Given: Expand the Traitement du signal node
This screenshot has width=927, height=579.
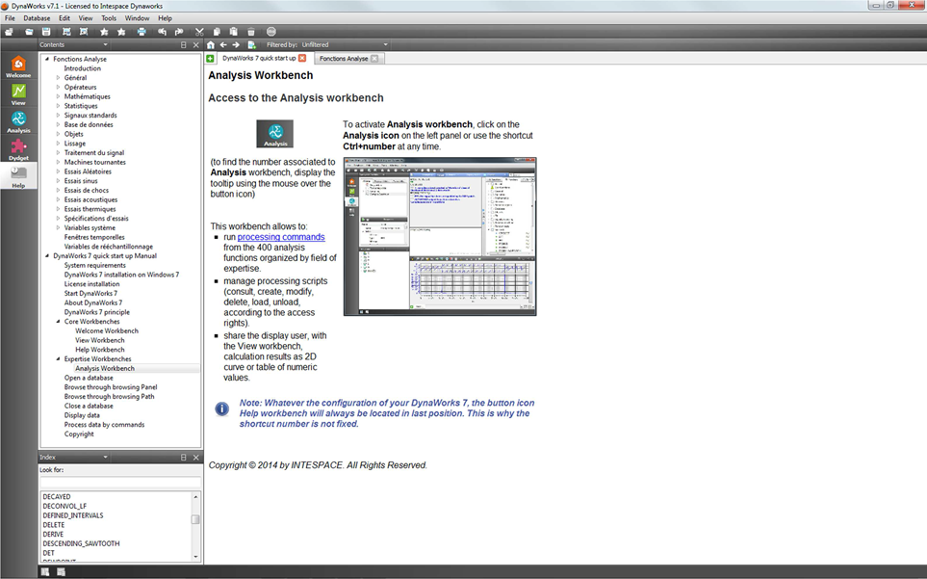Looking at the screenshot, I should pyautogui.click(x=58, y=153).
